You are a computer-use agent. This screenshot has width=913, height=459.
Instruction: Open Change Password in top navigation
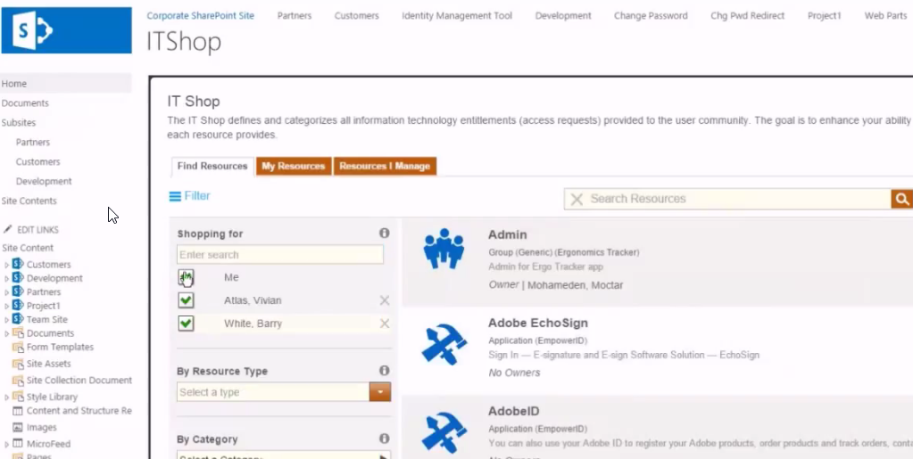pos(651,16)
